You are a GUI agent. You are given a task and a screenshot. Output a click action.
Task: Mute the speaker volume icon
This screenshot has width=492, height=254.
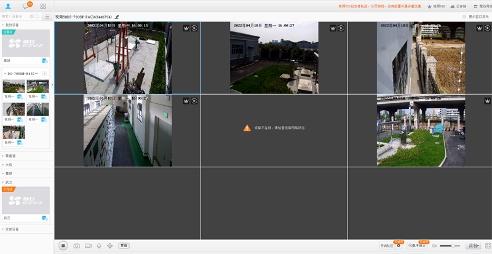[434, 245]
